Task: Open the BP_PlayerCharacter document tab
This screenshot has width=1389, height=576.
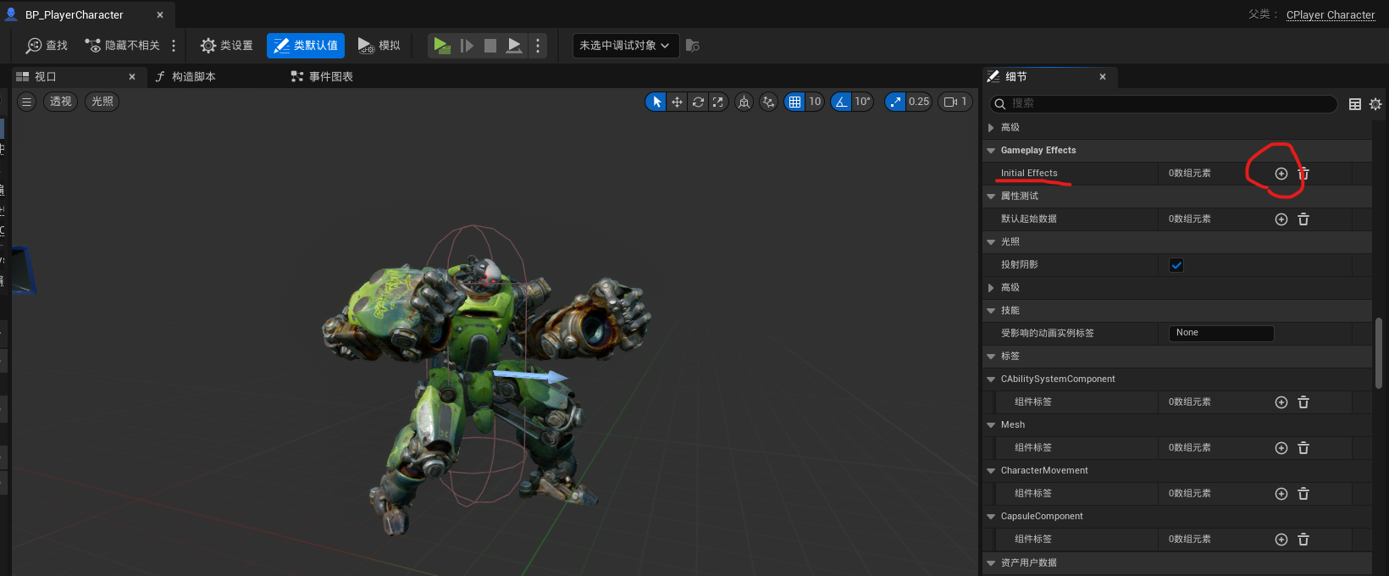Action: coord(75,15)
